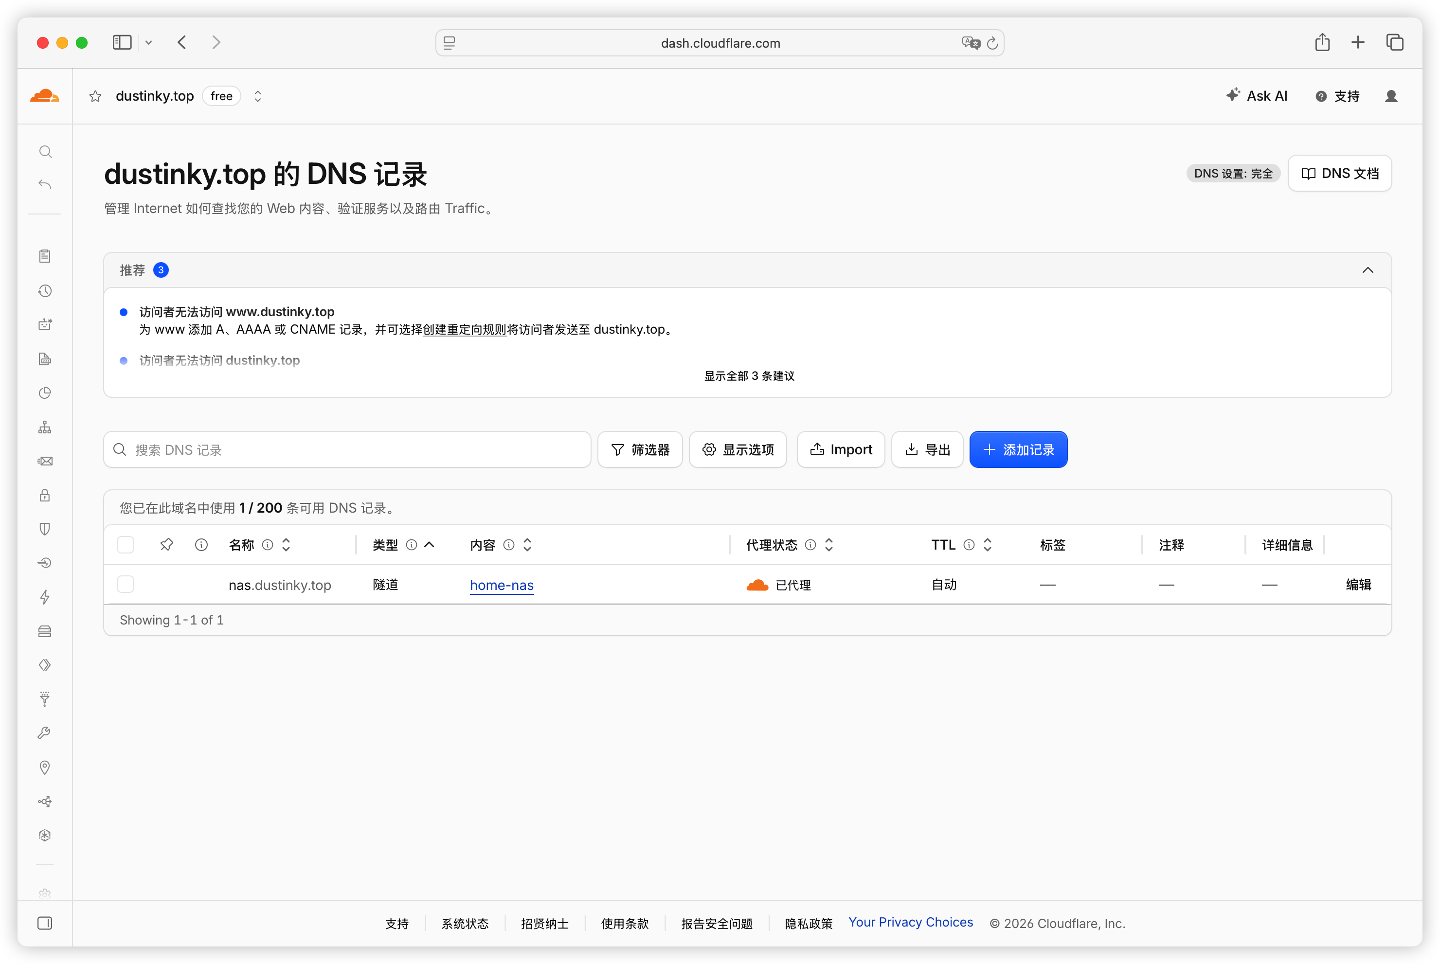The height and width of the screenshot is (964, 1440).
Task: Click the Safari share icon
Action: click(1323, 42)
